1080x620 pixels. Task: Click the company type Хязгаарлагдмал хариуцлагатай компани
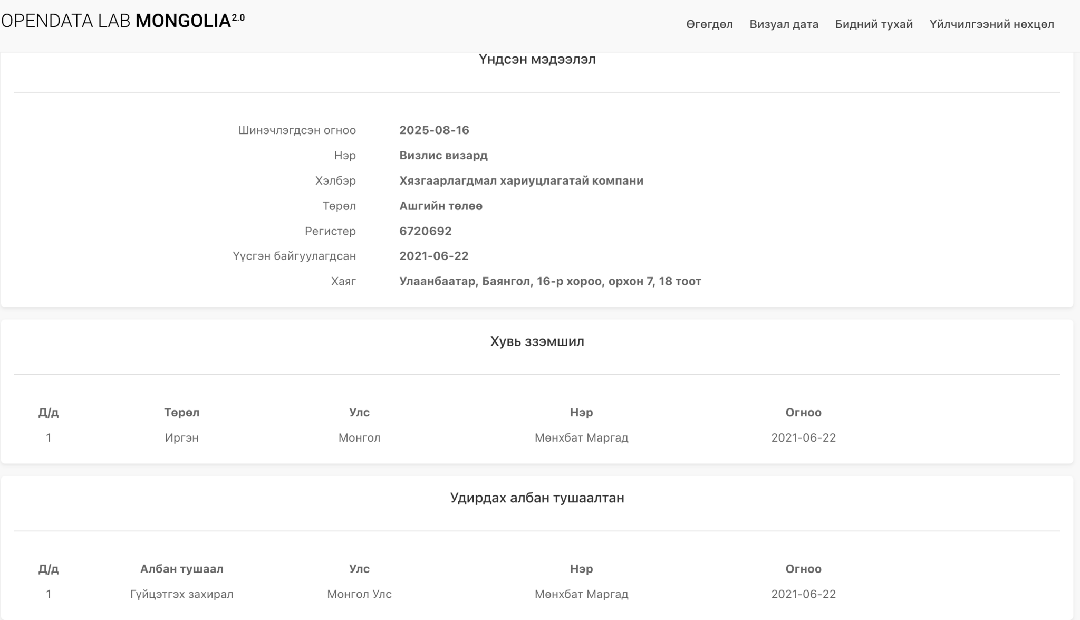click(x=521, y=180)
